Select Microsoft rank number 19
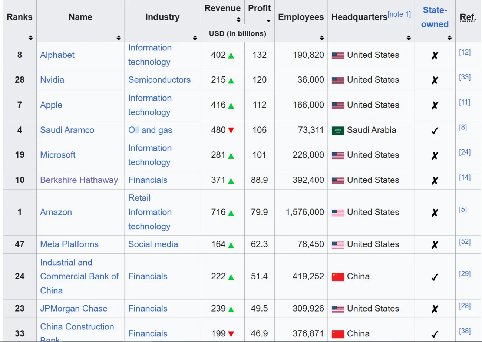 point(20,155)
